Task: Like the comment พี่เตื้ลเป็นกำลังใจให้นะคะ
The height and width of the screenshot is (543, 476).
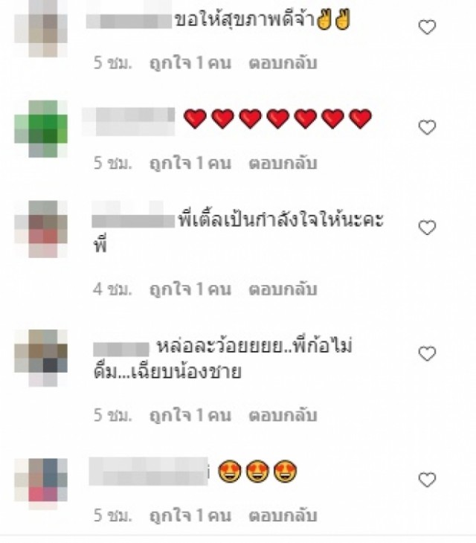Action: click(427, 228)
